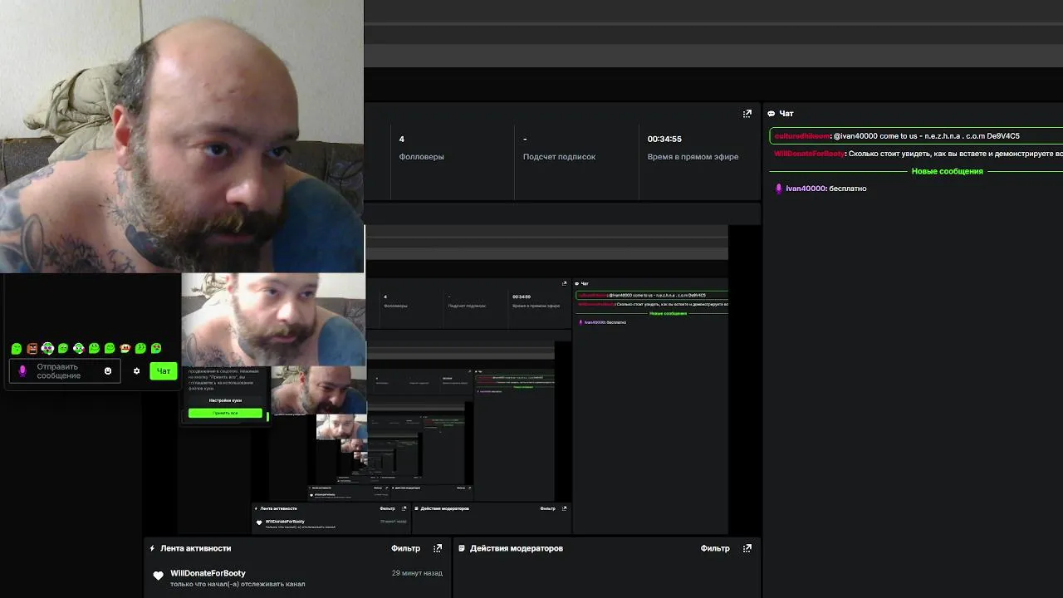1063x598 pixels.
Task: Open chat settings gear icon
Action: tap(137, 371)
